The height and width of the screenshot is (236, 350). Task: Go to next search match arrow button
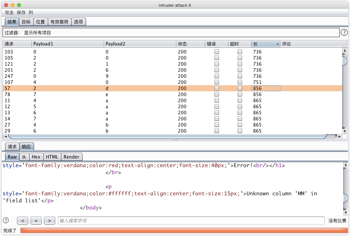(x=49, y=221)
